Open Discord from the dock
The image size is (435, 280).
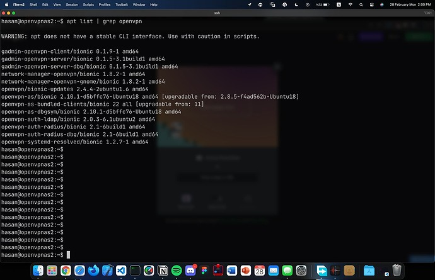(190, 271)
